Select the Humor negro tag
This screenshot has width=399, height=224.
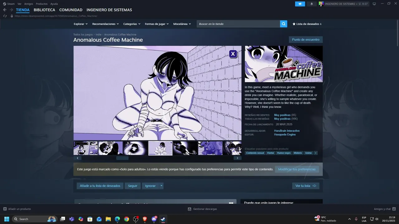tap(284, 153)
